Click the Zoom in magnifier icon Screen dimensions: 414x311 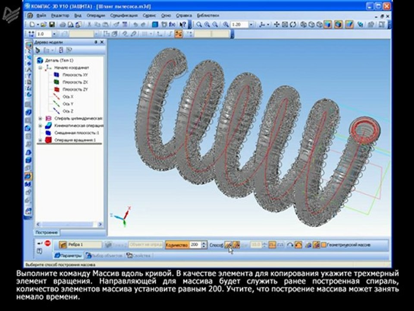point(207,25)
